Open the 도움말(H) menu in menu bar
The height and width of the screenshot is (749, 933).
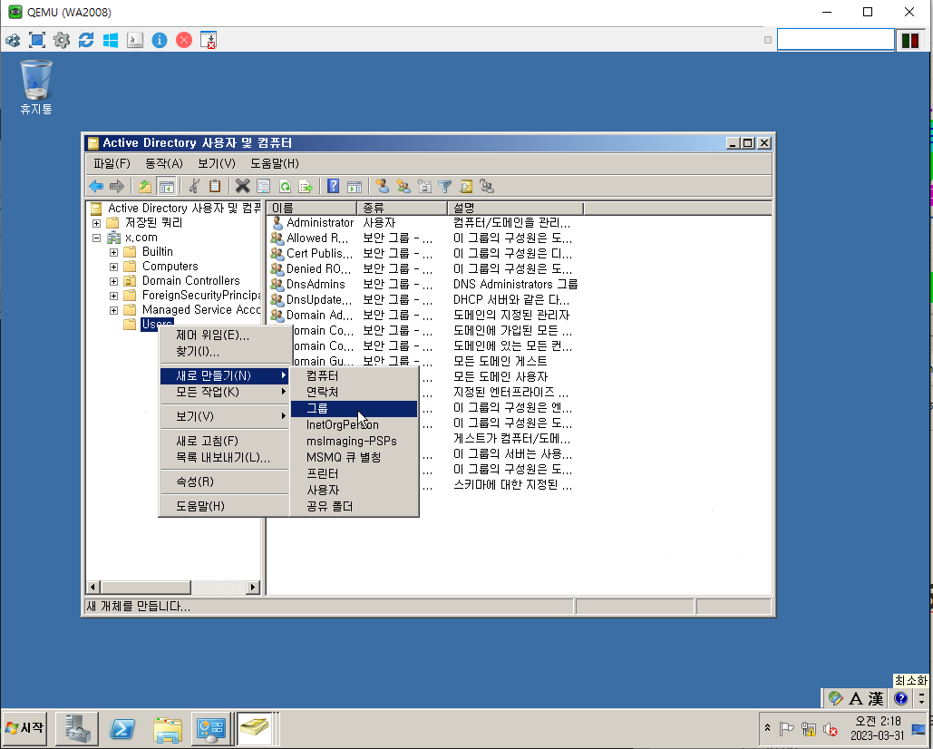275,163
